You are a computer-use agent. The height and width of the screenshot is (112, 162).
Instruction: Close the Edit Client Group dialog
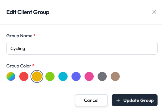point(154,12)
